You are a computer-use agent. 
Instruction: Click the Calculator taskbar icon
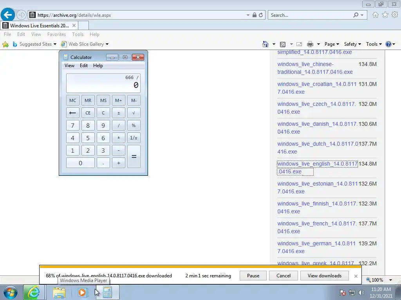point(107,292)
